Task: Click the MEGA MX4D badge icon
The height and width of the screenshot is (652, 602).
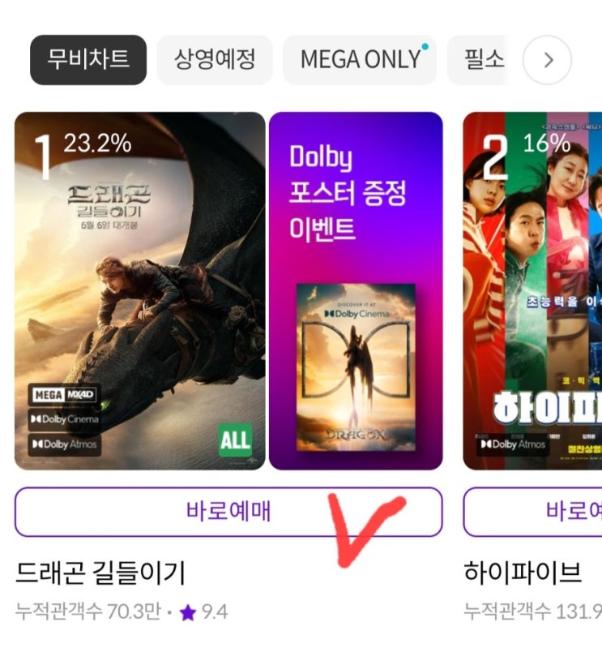Action: click(64, 394)
